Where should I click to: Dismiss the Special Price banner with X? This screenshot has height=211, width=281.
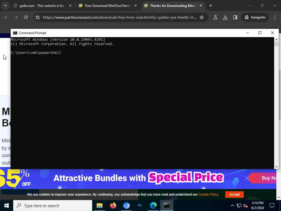[247, 178]
